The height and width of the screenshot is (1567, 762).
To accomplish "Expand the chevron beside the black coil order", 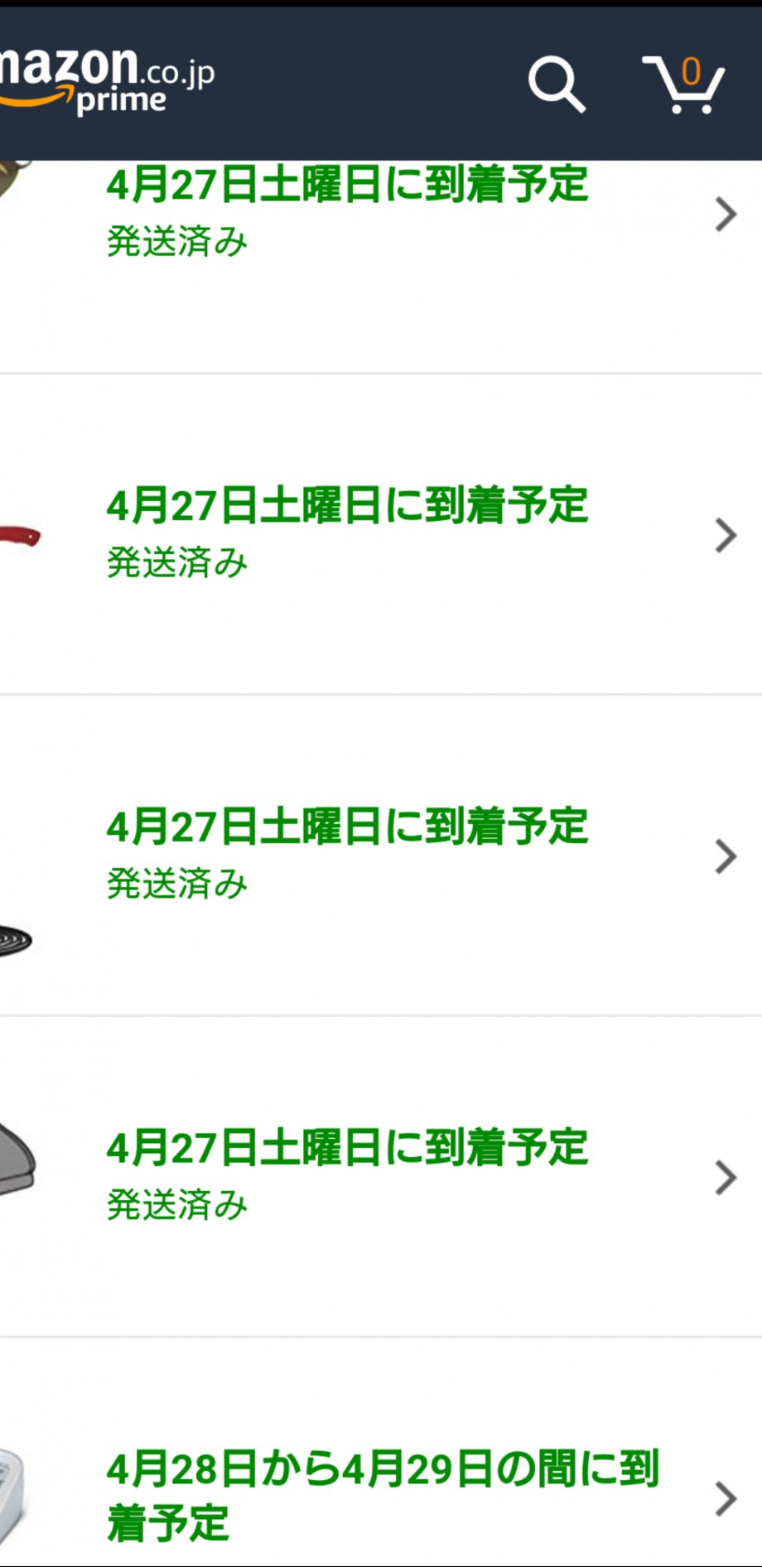I will pos(726,857).
